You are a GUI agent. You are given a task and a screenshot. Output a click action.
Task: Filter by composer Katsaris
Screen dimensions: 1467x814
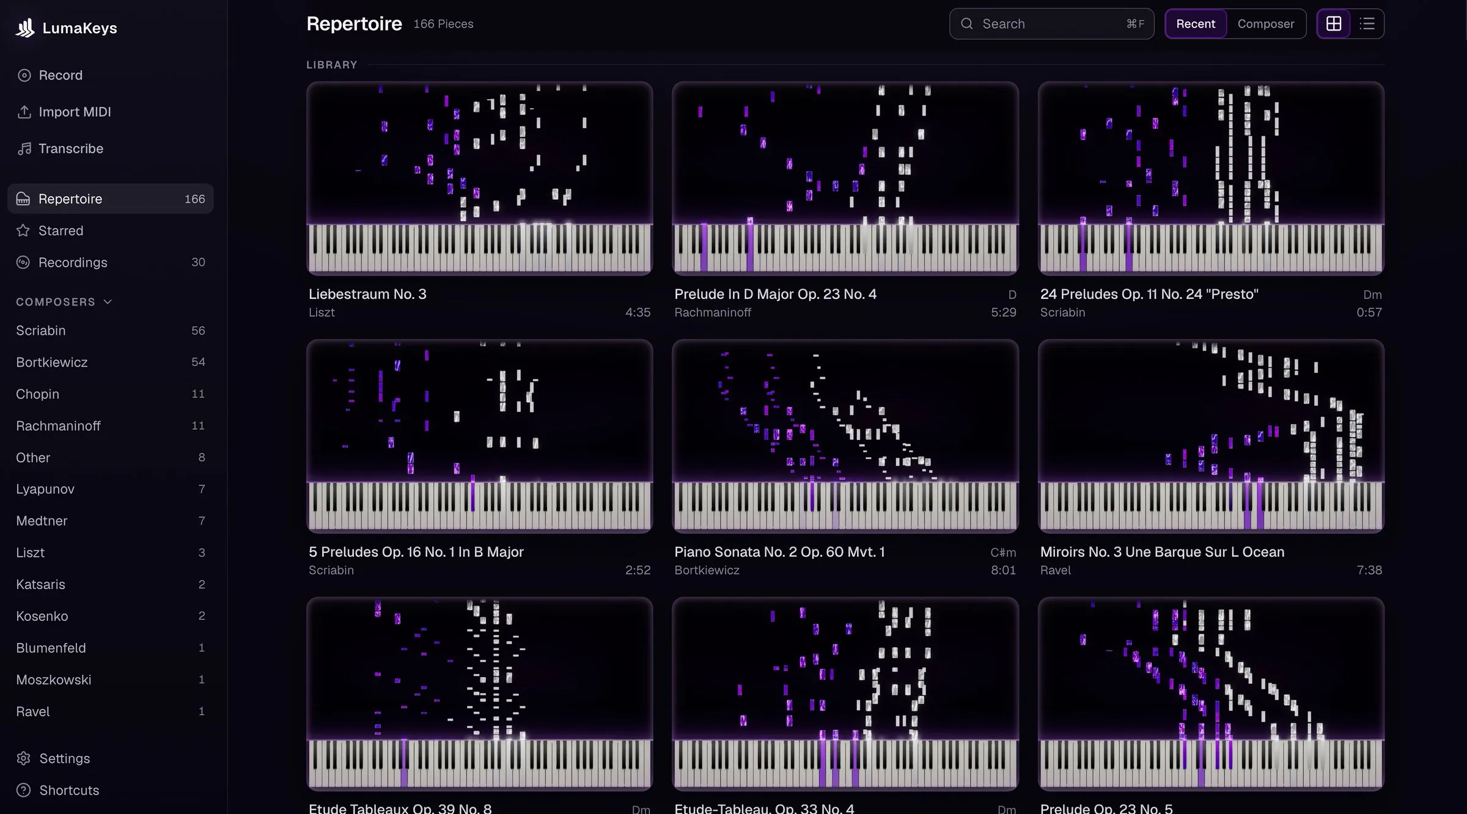click(111, 585)
